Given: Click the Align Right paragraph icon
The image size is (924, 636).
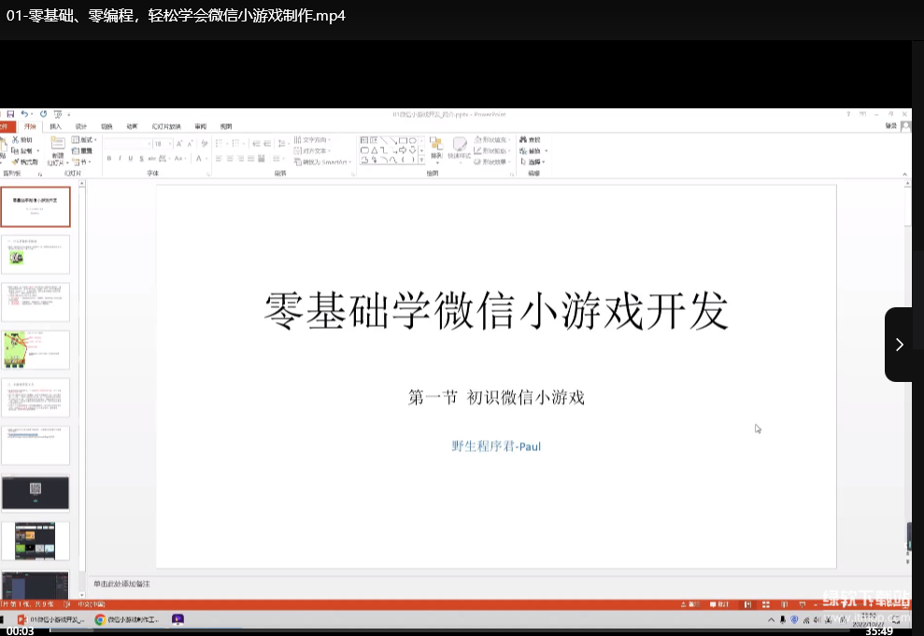Looking at the screenshot, I should (x=240, y=159).
